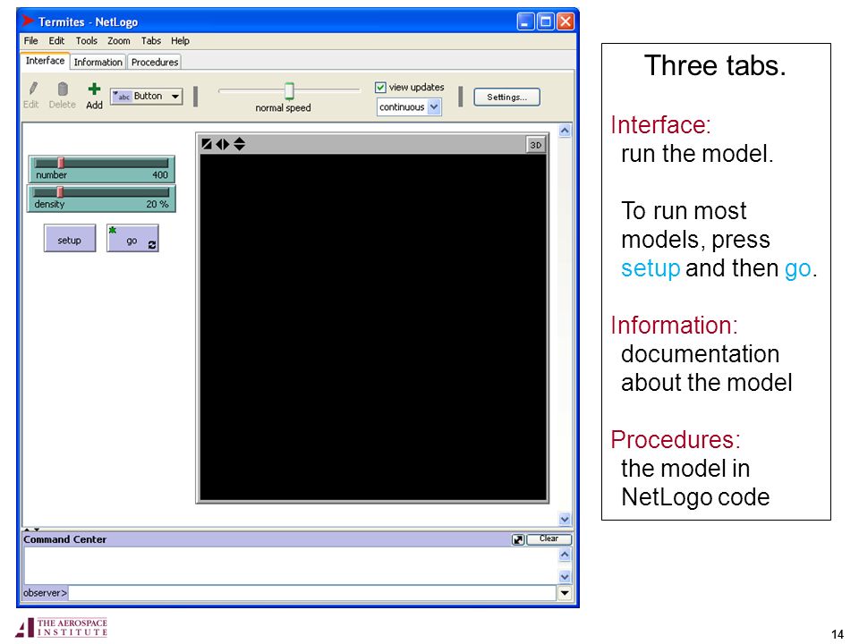The height and width of the screenshot is (644, 859).
Task: Click the Command Center scroll up arrow
Action: coord(565,555)
